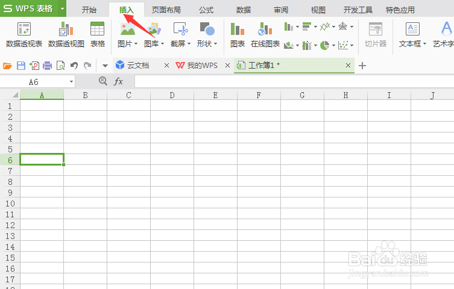The image size is (454, 289).
Task: Expand the pie chart dropdown arrow
Action: (333, 45)
